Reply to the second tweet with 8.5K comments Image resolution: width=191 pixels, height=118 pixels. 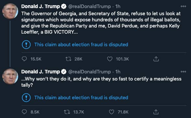click(x=24, y=112)
